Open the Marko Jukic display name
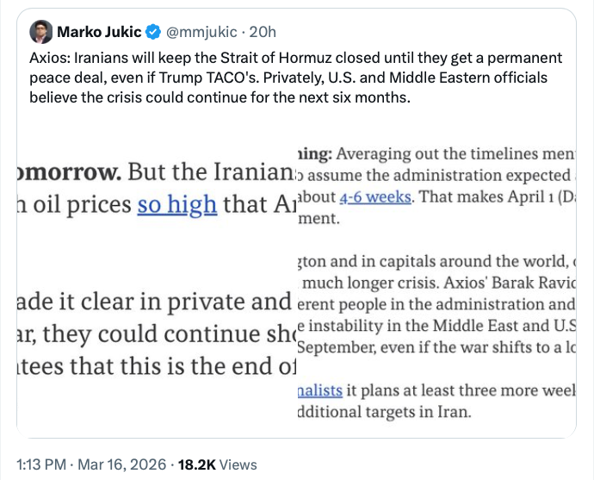Viewport: 594px width, 480px height. pyautogui.click(x=101, y=33)
